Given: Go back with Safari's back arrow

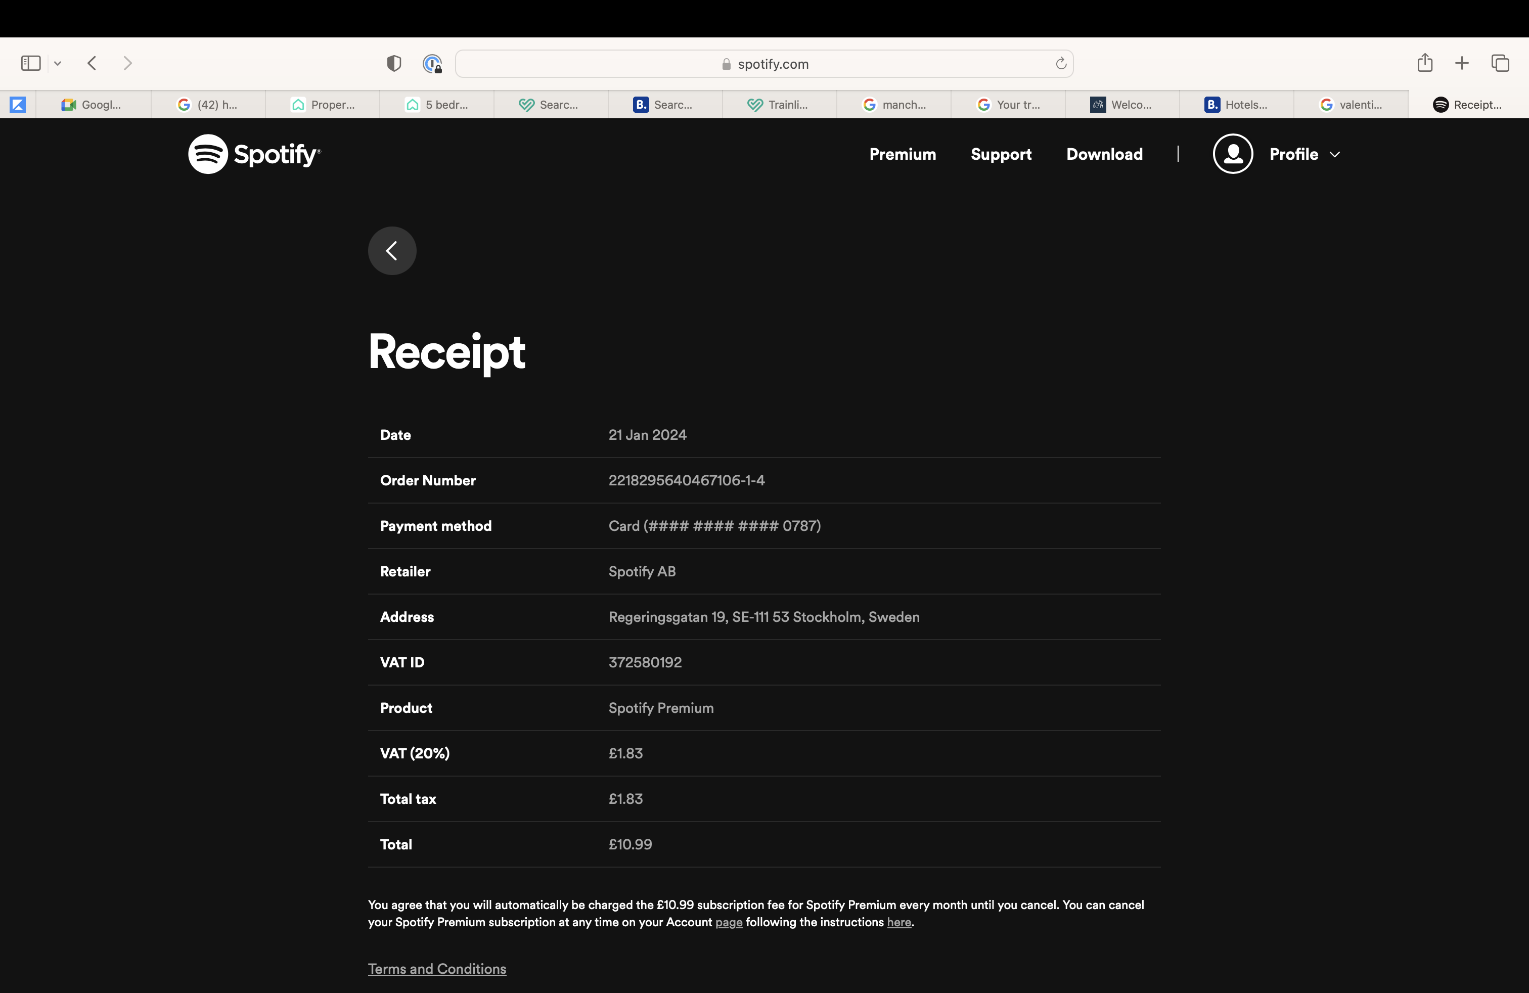Looking at the screenshot, I should click(x=92, y=63).
